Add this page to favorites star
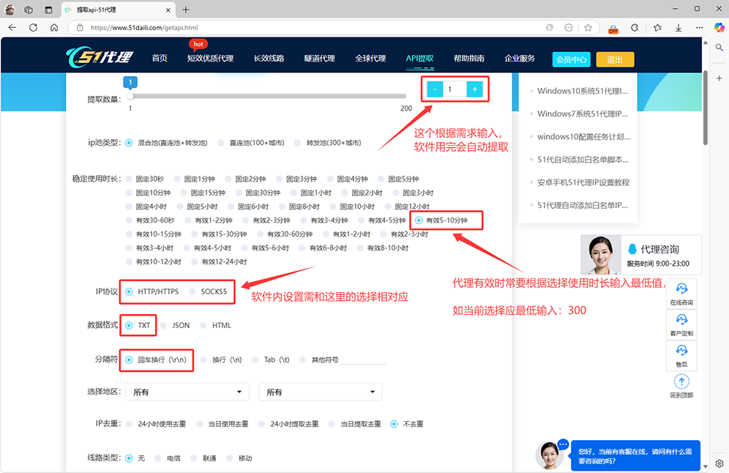 point(588,27)
